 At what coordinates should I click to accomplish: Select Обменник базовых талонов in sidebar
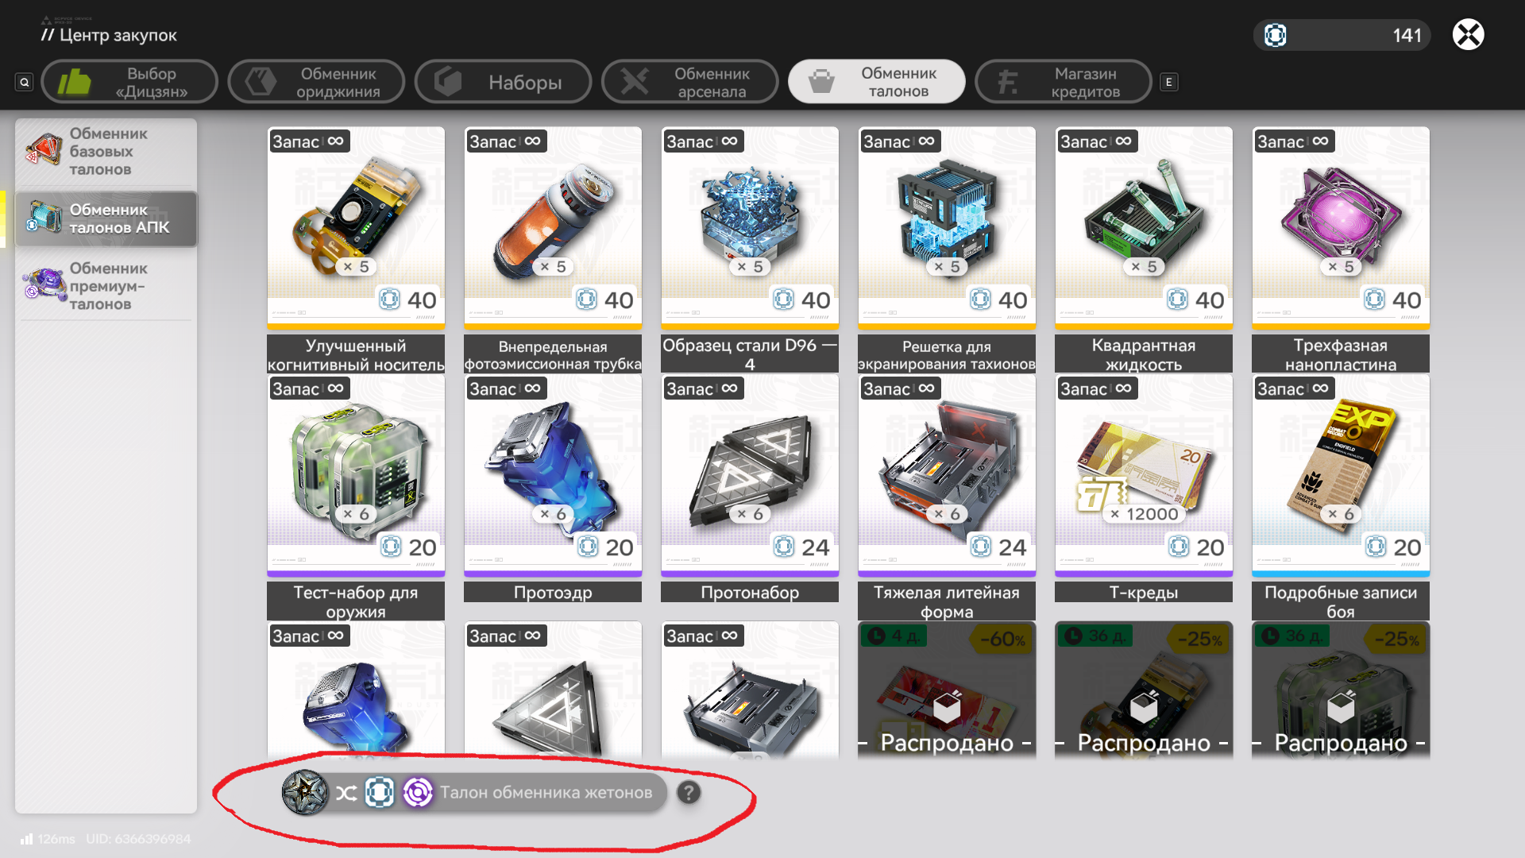[x=106, y=151]
